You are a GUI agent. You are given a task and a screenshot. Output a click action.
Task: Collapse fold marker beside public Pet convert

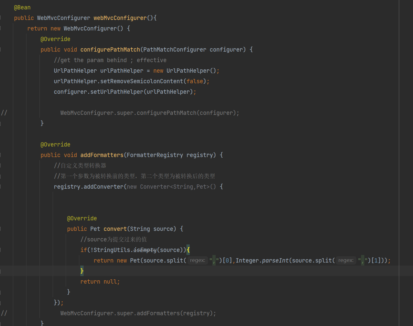[1, 229]
